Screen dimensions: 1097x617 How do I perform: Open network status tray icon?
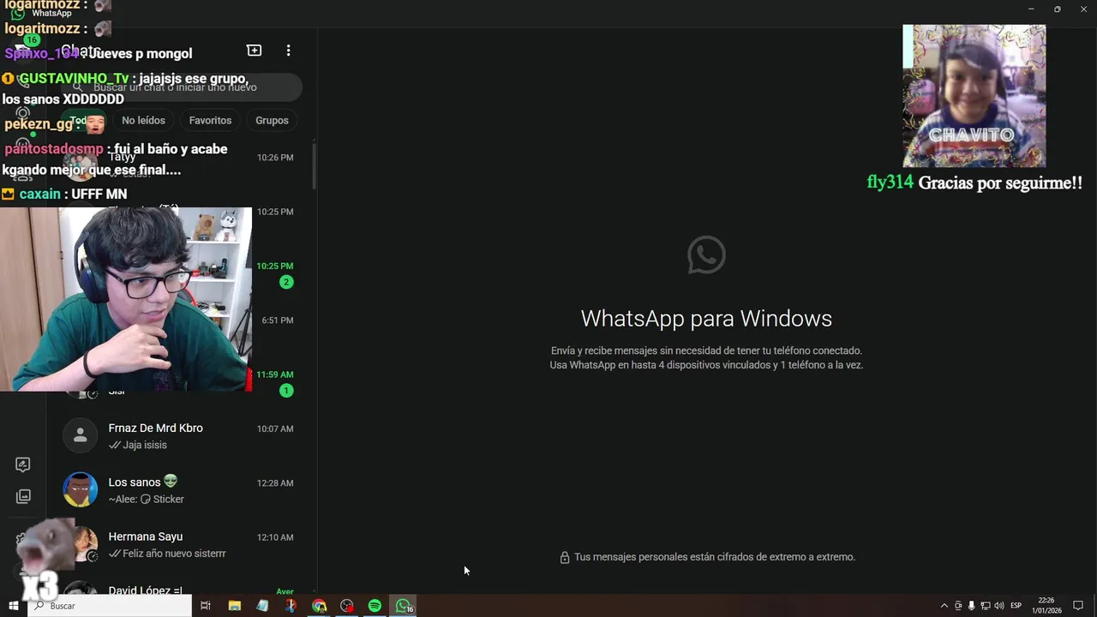coord(985,606)
